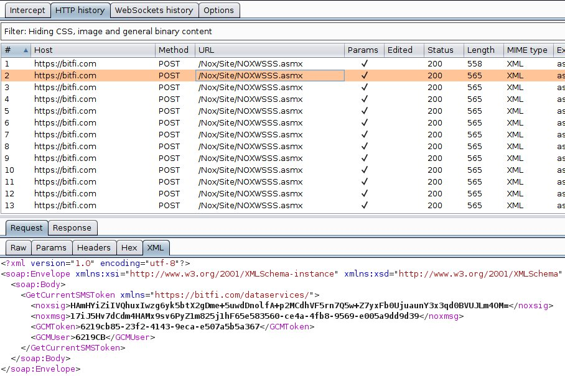565x376 pixels.
Task: Click the noxsig value starting with HAmHYiZi
Action: point(289,306)
